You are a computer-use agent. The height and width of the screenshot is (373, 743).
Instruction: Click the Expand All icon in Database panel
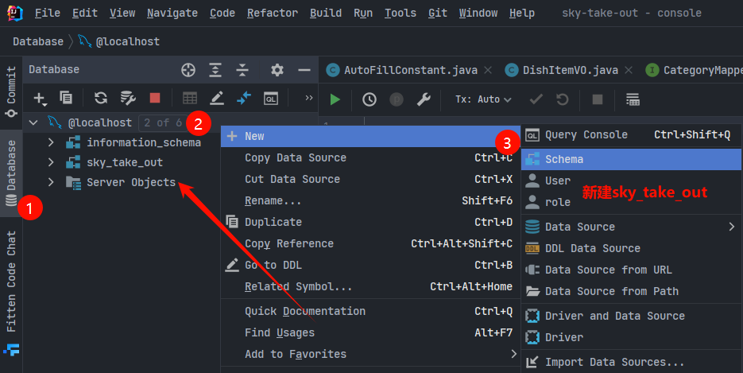point(215,70)
